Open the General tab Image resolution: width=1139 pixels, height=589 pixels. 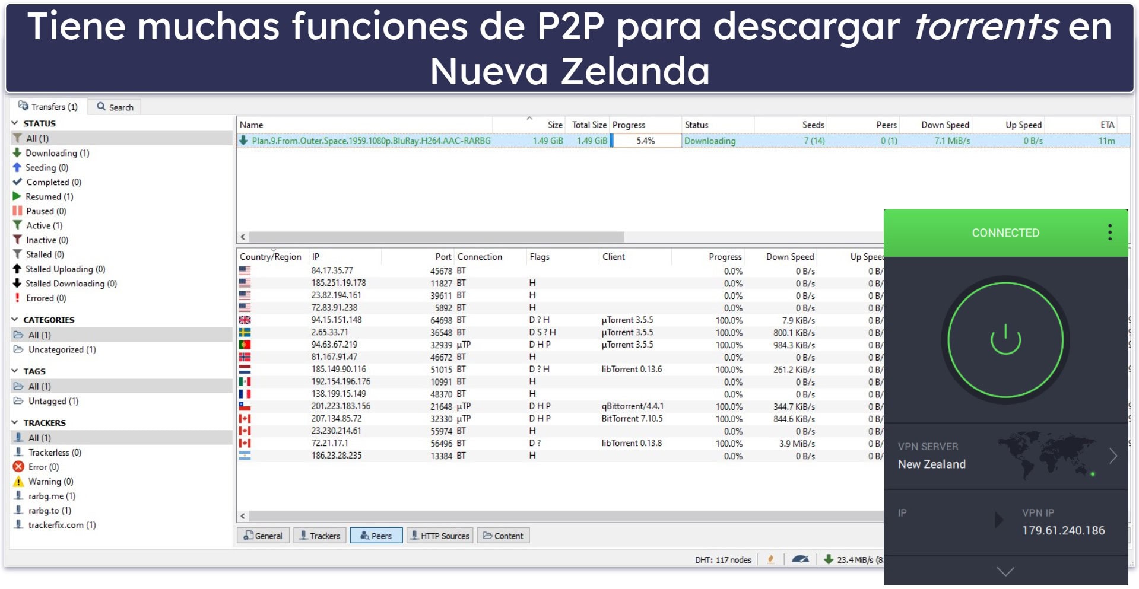(264, 536)
